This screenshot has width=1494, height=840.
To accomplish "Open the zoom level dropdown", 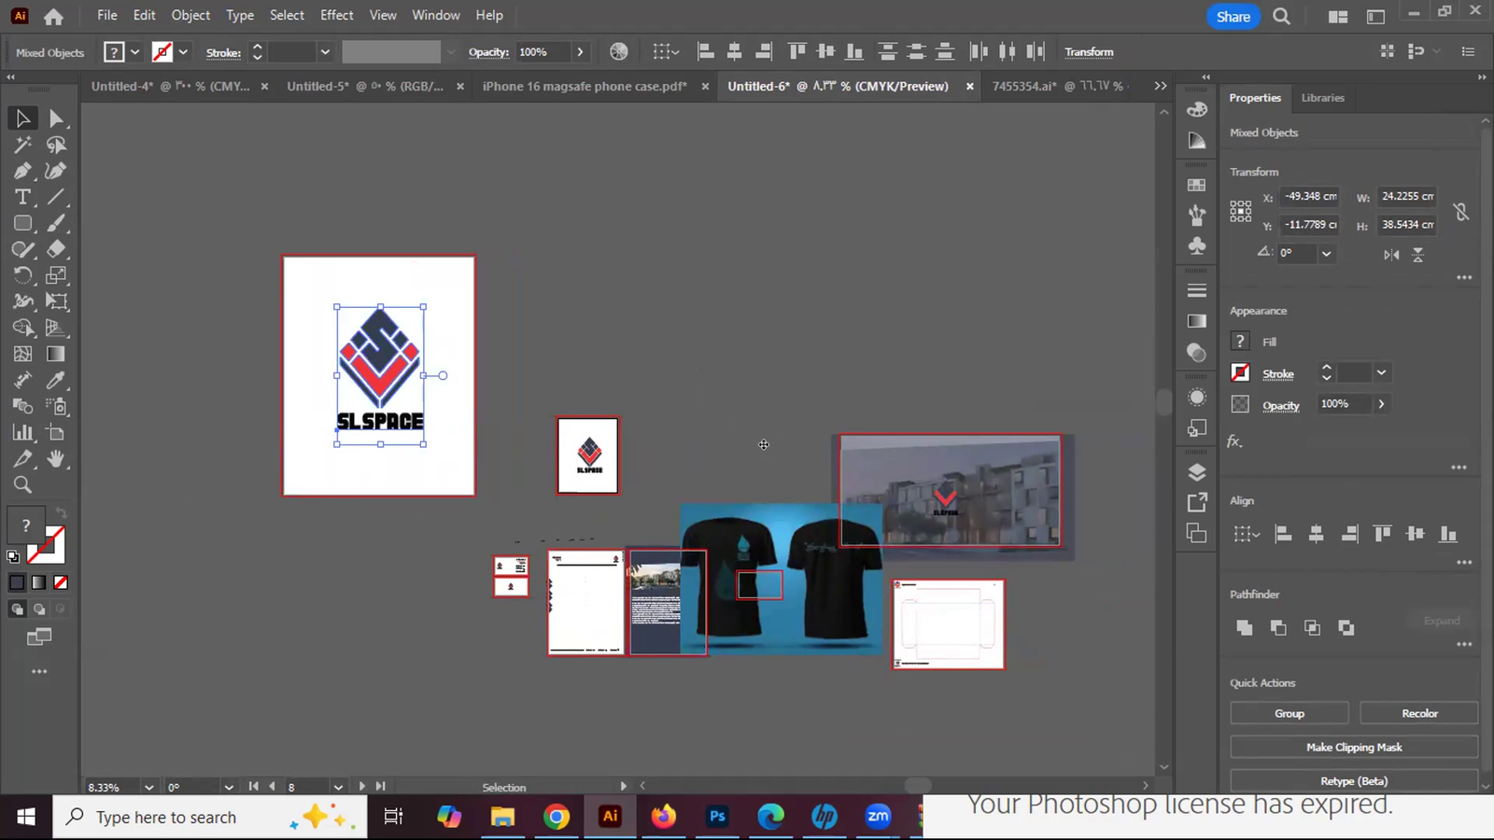I will [x=148, y=787].
